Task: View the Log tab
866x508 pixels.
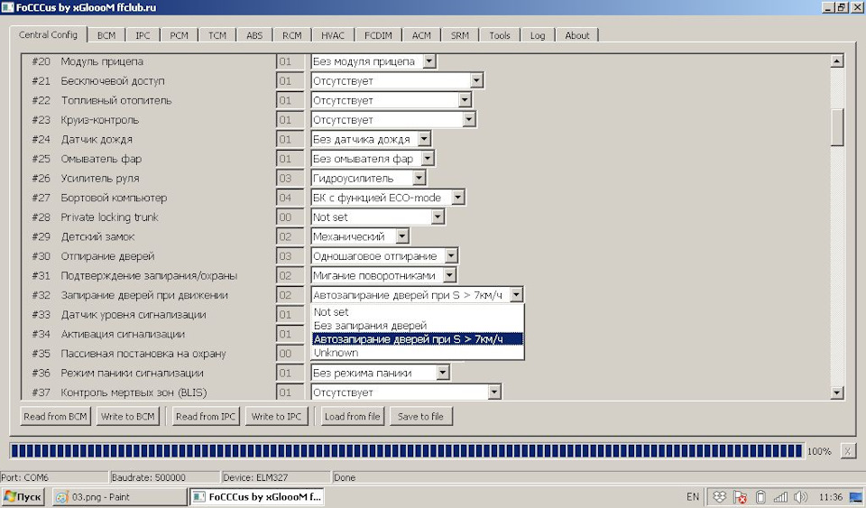Action: [538, 35]
